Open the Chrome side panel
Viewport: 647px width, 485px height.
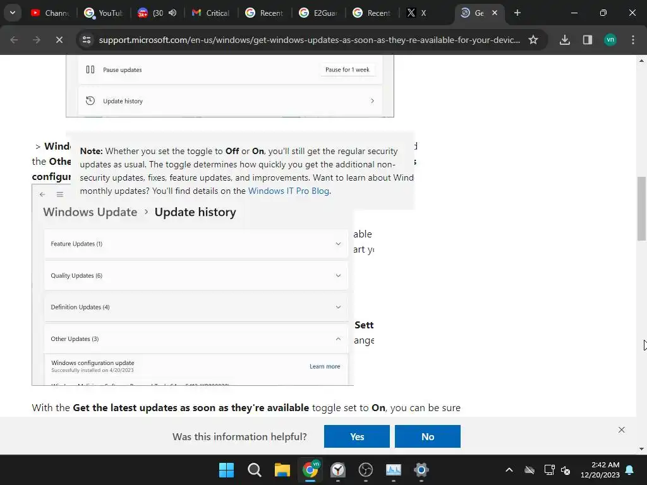pos(587,40)
